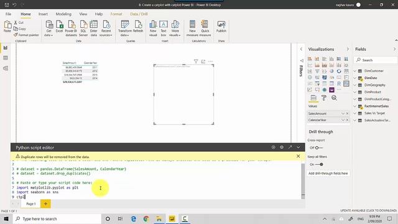The height and width of the screenshot is (224, 398).
Task: Dismiss the duplicate rows warning
Action: click(298, 156)
